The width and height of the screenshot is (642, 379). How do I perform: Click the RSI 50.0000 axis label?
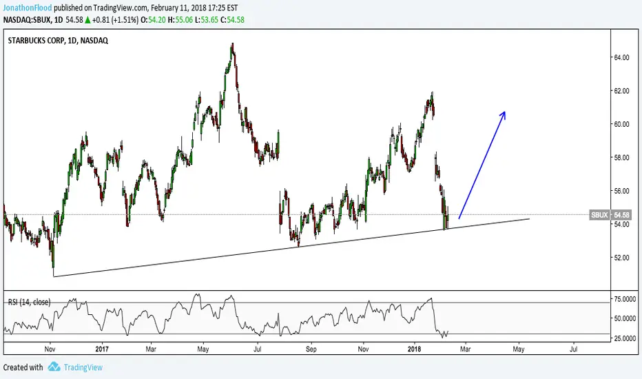click(624, 318)
